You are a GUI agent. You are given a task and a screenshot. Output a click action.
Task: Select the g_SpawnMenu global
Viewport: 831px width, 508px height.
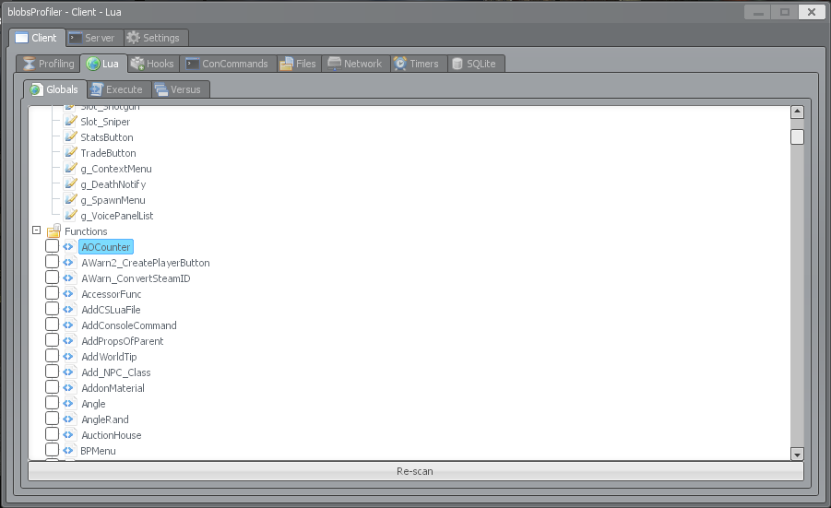[113, 200]
